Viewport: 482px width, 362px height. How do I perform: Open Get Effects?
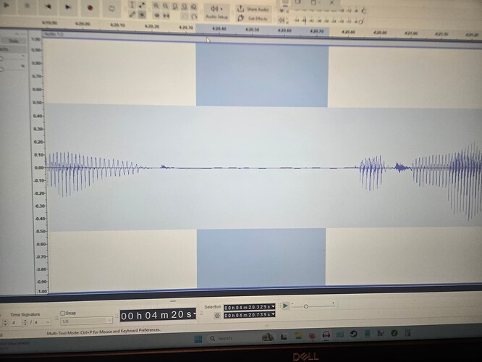(256, 18)
